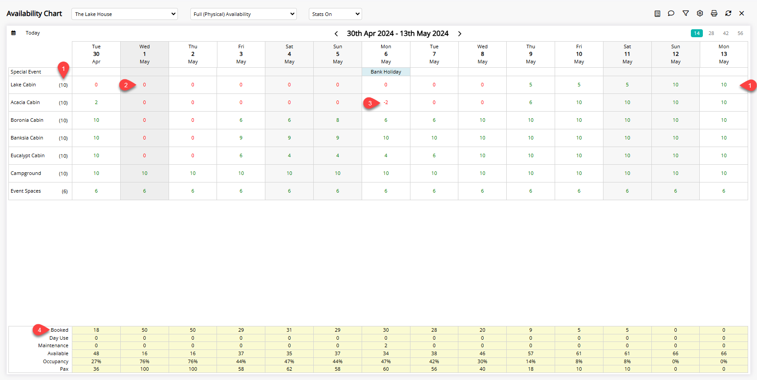Click Banksia Cabin availability 9 on Fri 3 May
Screen dimensions: 757x380
[x=241, y=138]
